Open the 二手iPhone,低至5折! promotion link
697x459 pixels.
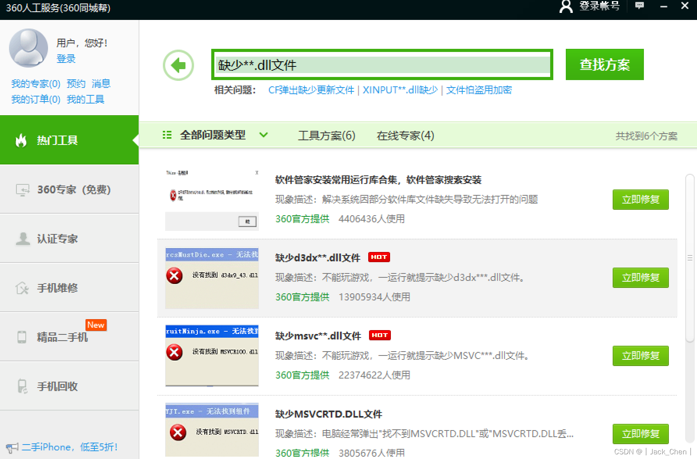click(70, 447)
